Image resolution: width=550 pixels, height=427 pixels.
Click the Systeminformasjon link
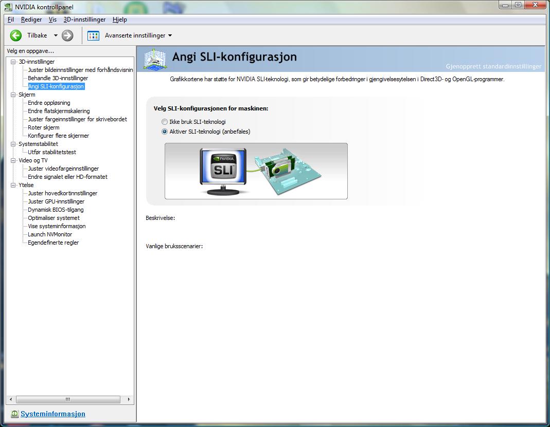pyautogui.click(x=53, y=414)
